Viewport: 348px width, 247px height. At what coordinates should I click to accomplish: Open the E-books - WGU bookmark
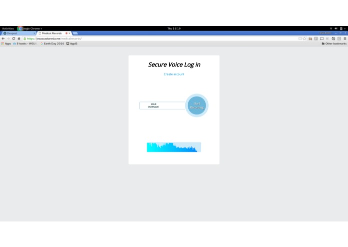click(x=25, y=43)
